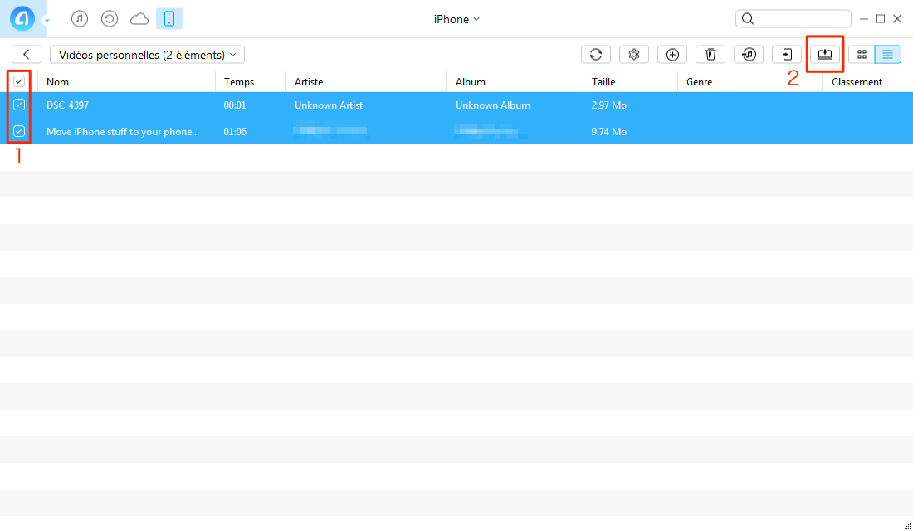Click the 00:01 duration cell
The width and height of the screenshot is (913, 531).
pyautogui.click(x=235, y=105)
